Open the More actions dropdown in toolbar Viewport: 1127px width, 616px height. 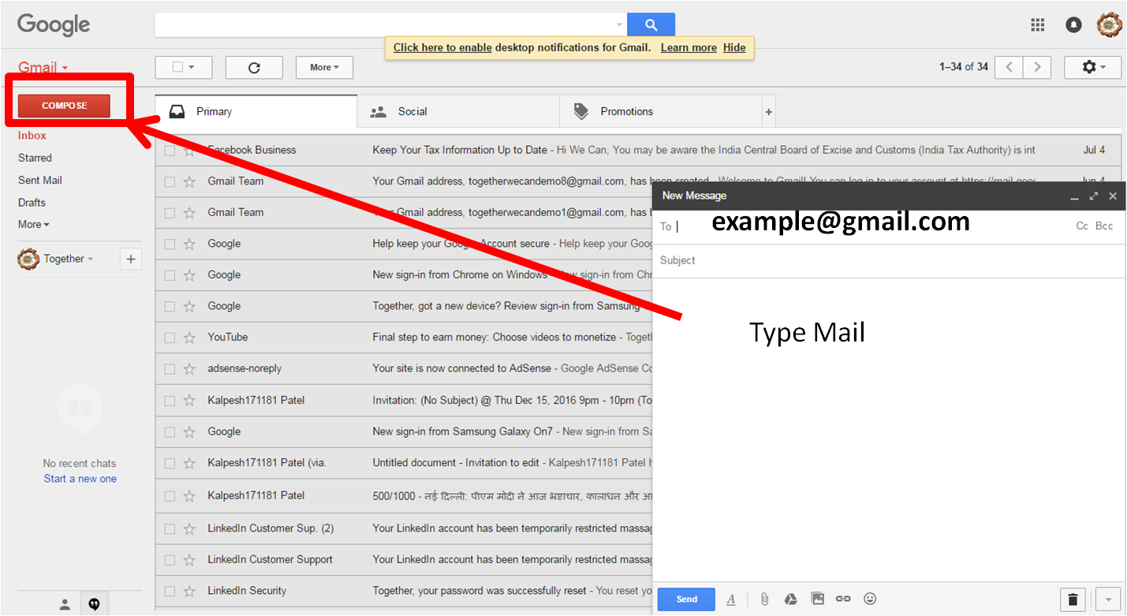324,68
